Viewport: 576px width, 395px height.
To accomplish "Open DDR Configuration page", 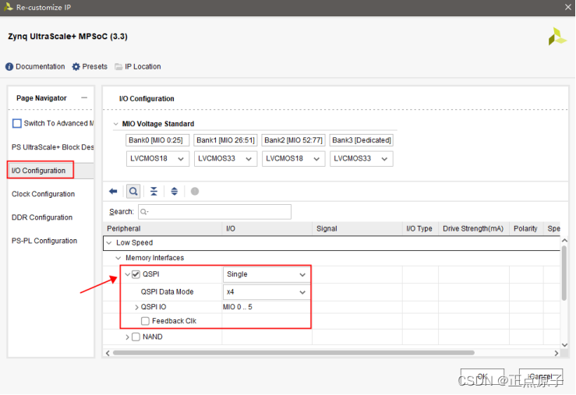I will pos(42,217).
